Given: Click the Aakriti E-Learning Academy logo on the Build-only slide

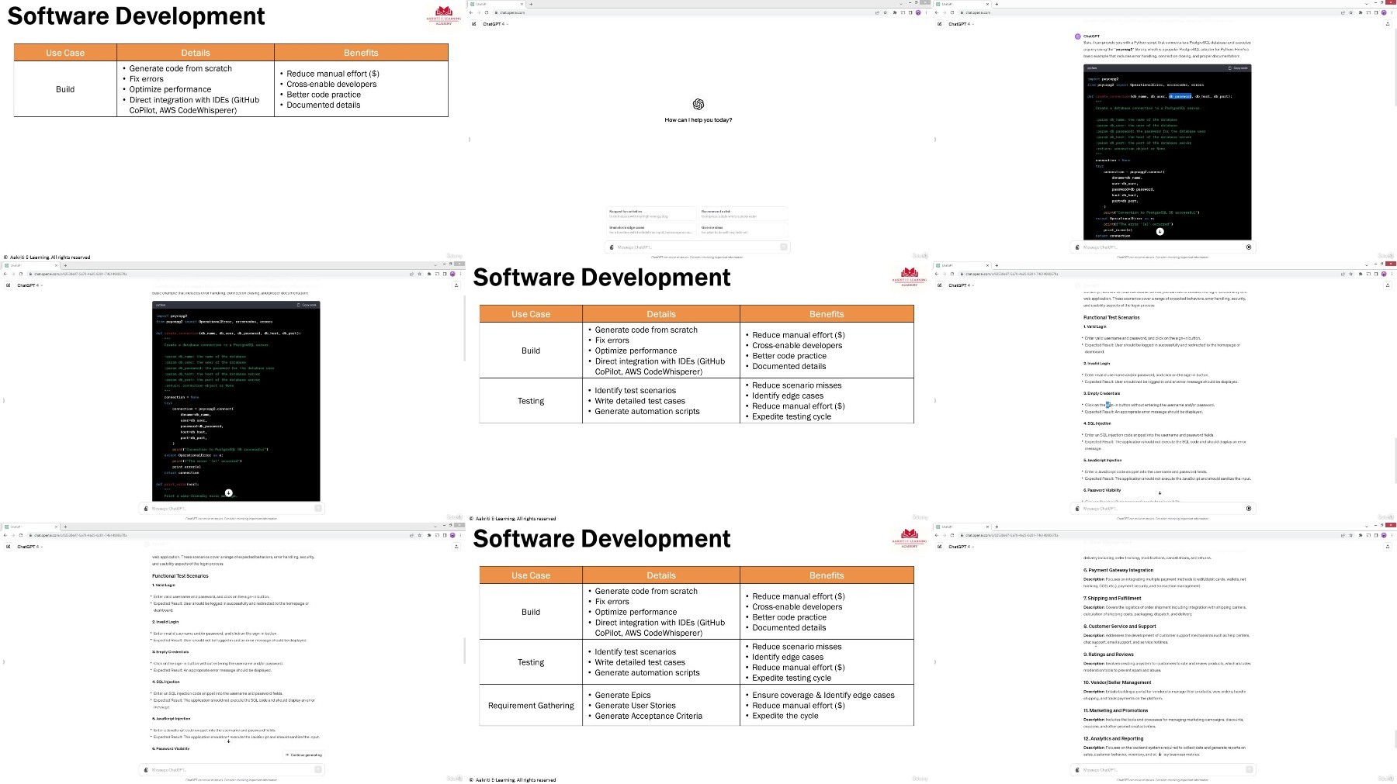Looking at the screenshot, I should 444,16.
